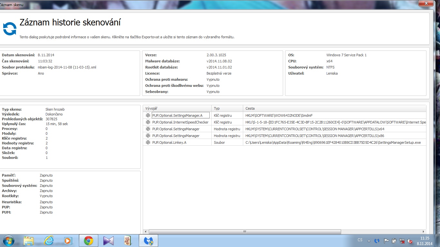This screenshot has width=440, height=247.
Task: Open the purple ribbon app on the taskbar
Action: pos(109,241)
